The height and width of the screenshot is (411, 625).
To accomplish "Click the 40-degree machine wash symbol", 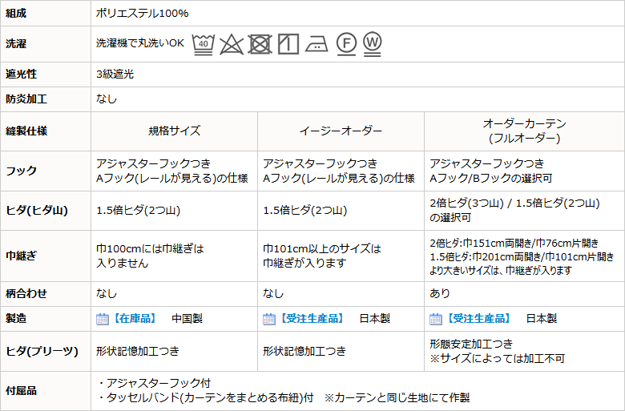I will pyautogui.click(x=206, y=43).
